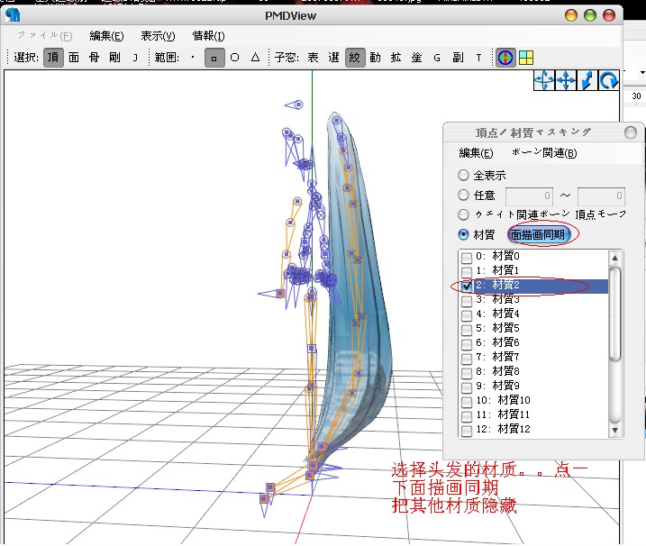Select the 頂 vertex selection mode

pyautogui.click(x=53, y=58)
